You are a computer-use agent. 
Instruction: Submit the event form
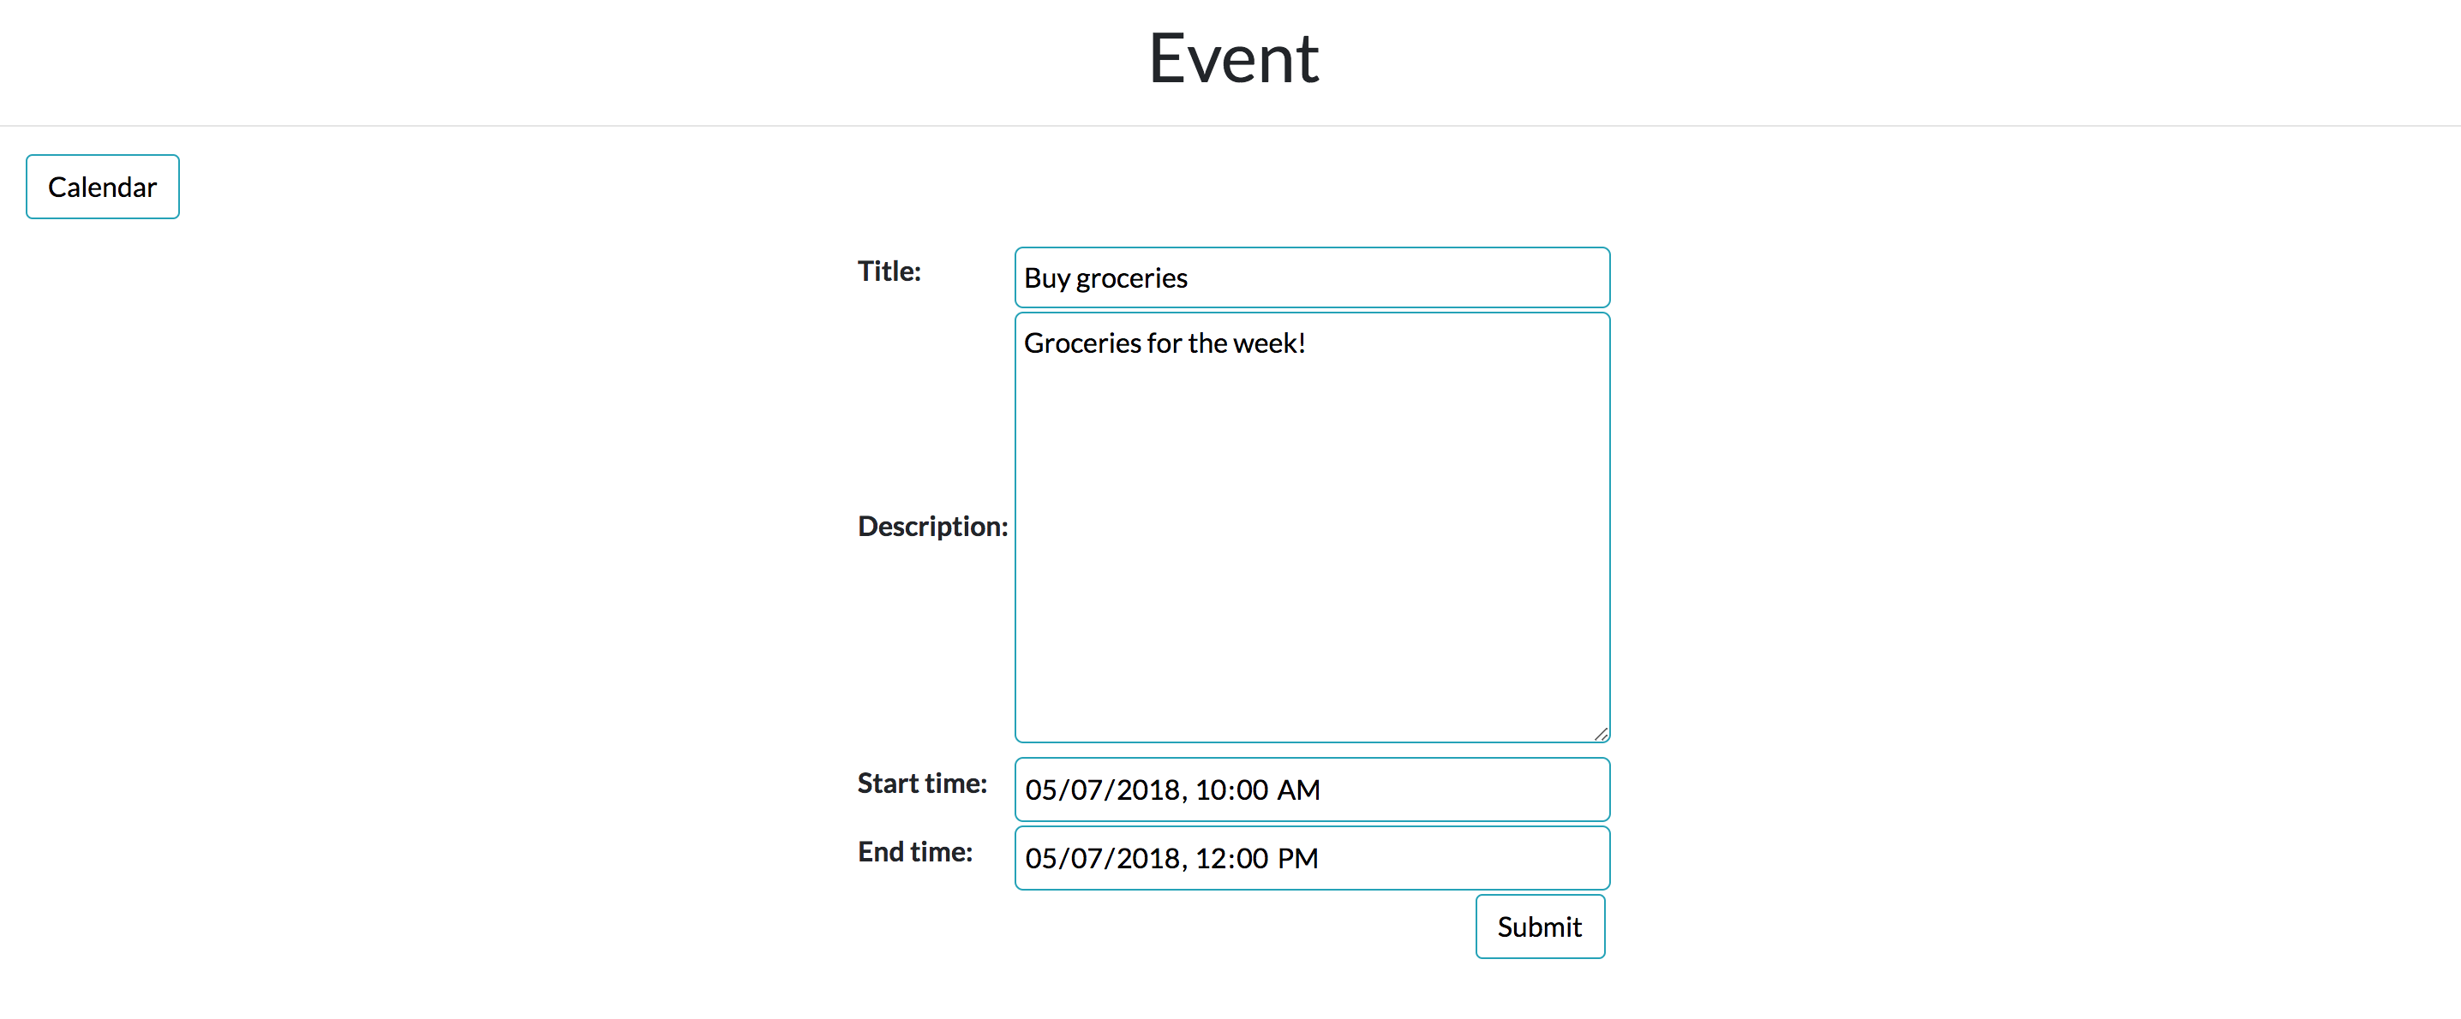(x=1539, y=927)
